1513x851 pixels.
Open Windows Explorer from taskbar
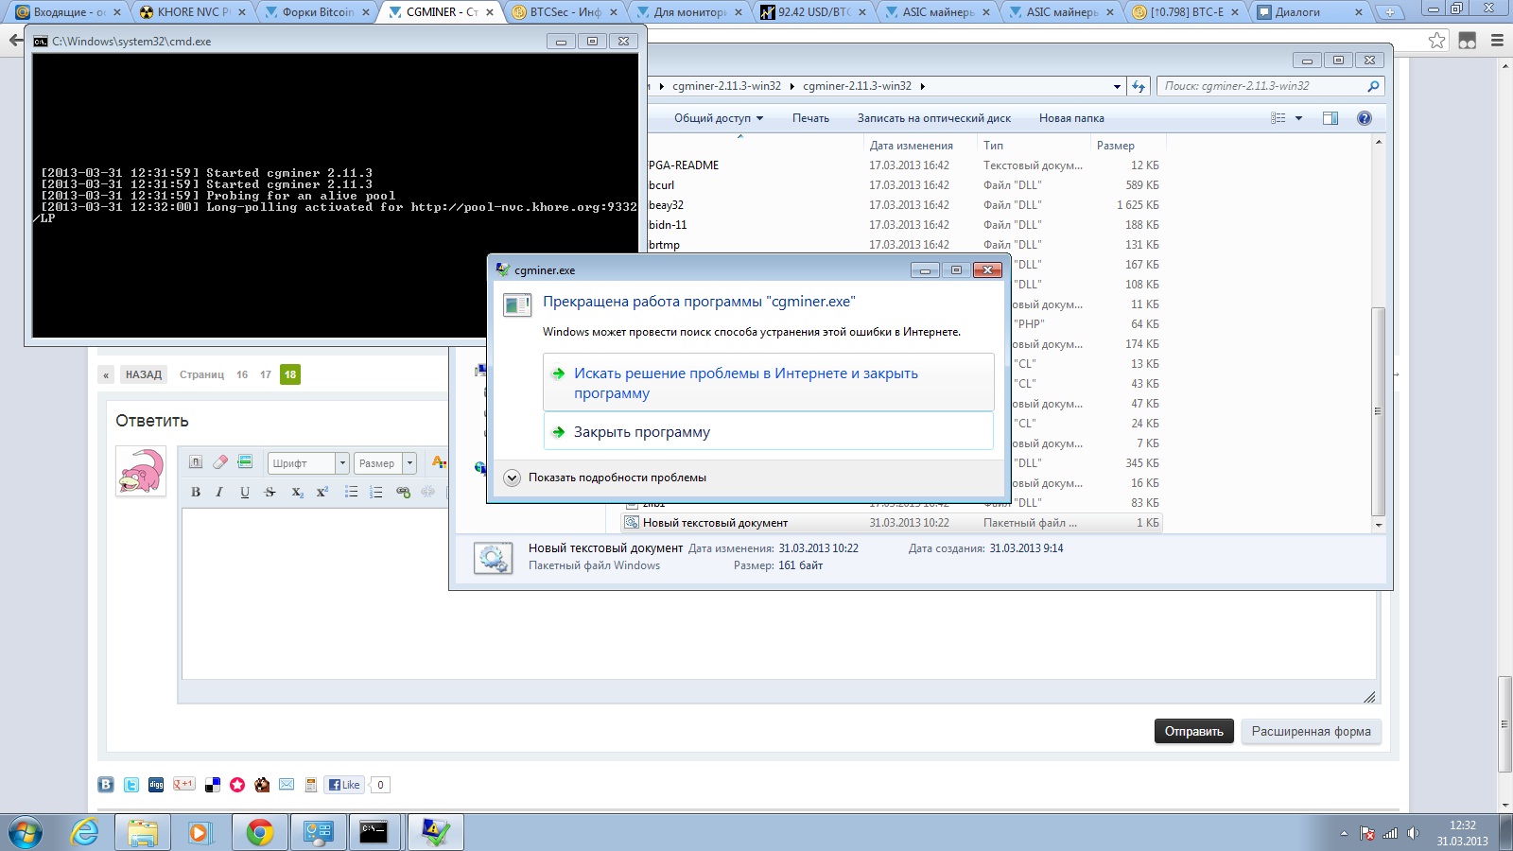(x=143, y=832)
